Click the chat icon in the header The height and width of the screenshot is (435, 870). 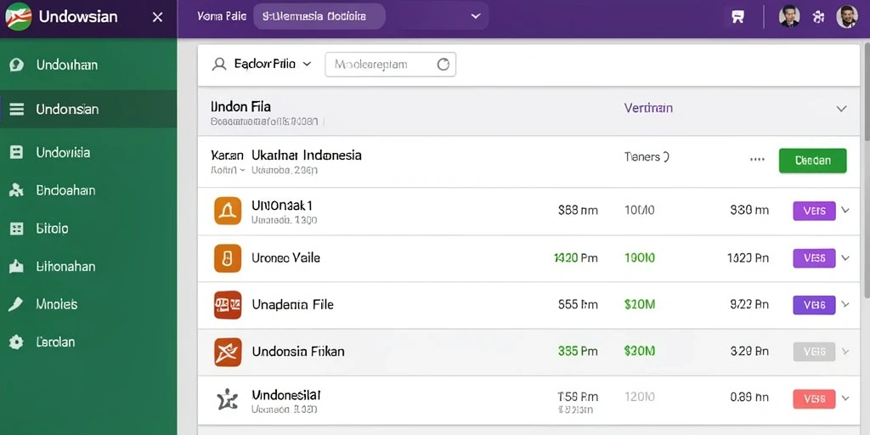point(737,17)
